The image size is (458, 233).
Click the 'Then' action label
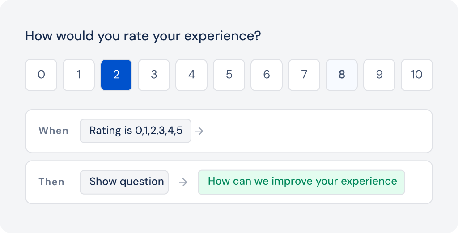point(51,182)
